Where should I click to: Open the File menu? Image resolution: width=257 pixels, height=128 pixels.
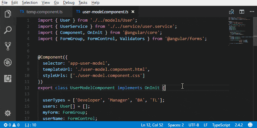pyautogui.click(x=5, y=3)
